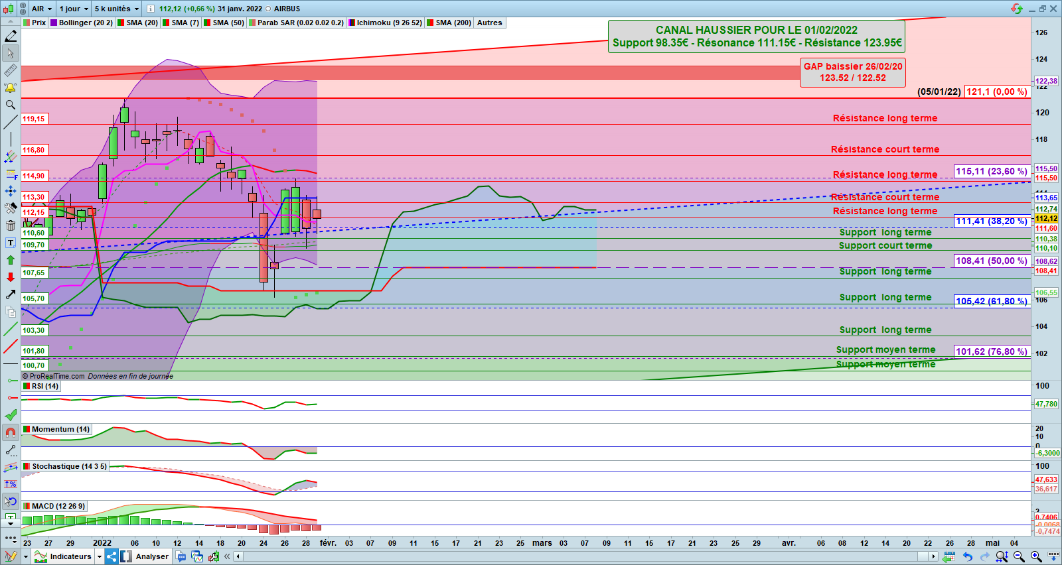Select the pencil drawing tool
The height and width of the screenshot is (565, 1062).
pyautogui.click(x=11, y=36)
